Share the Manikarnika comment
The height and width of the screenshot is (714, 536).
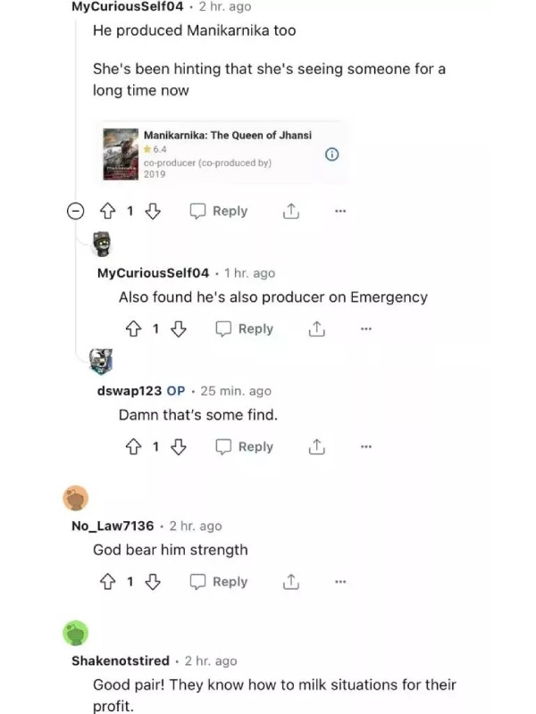291,212
